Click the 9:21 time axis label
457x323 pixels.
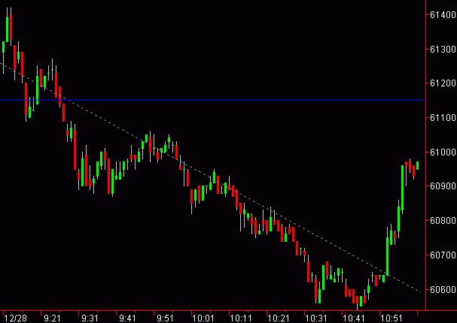pos(52,318)
